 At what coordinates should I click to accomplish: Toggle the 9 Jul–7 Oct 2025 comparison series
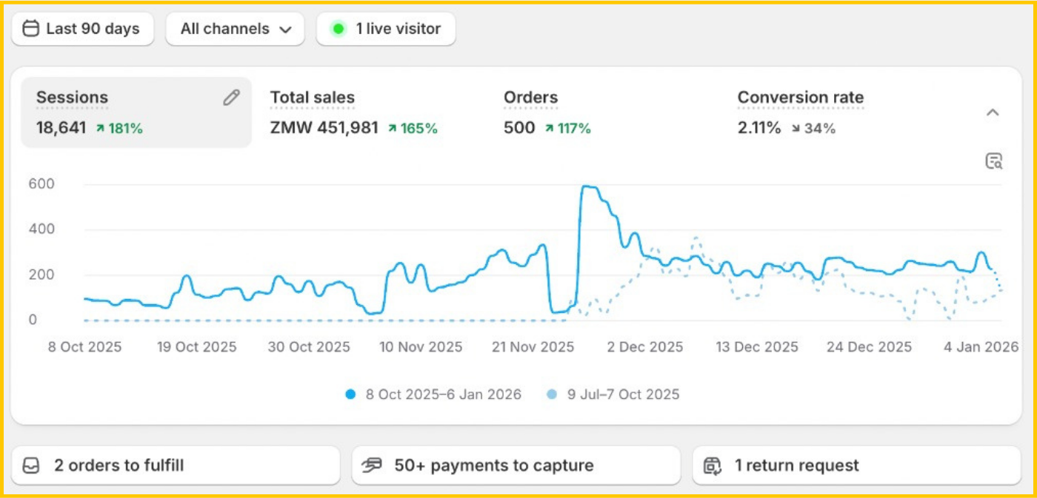(613, 394)
